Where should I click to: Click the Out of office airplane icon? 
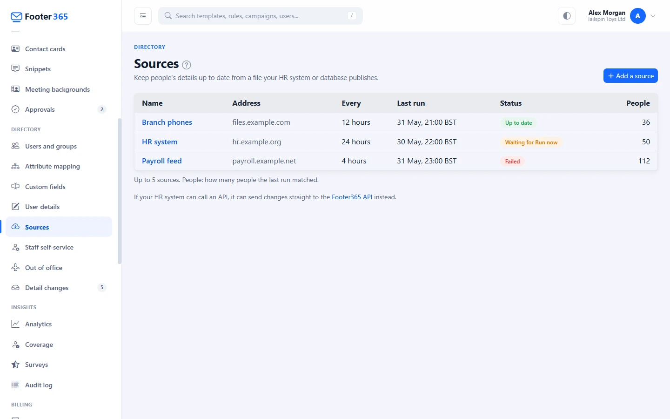coord(15,268)
